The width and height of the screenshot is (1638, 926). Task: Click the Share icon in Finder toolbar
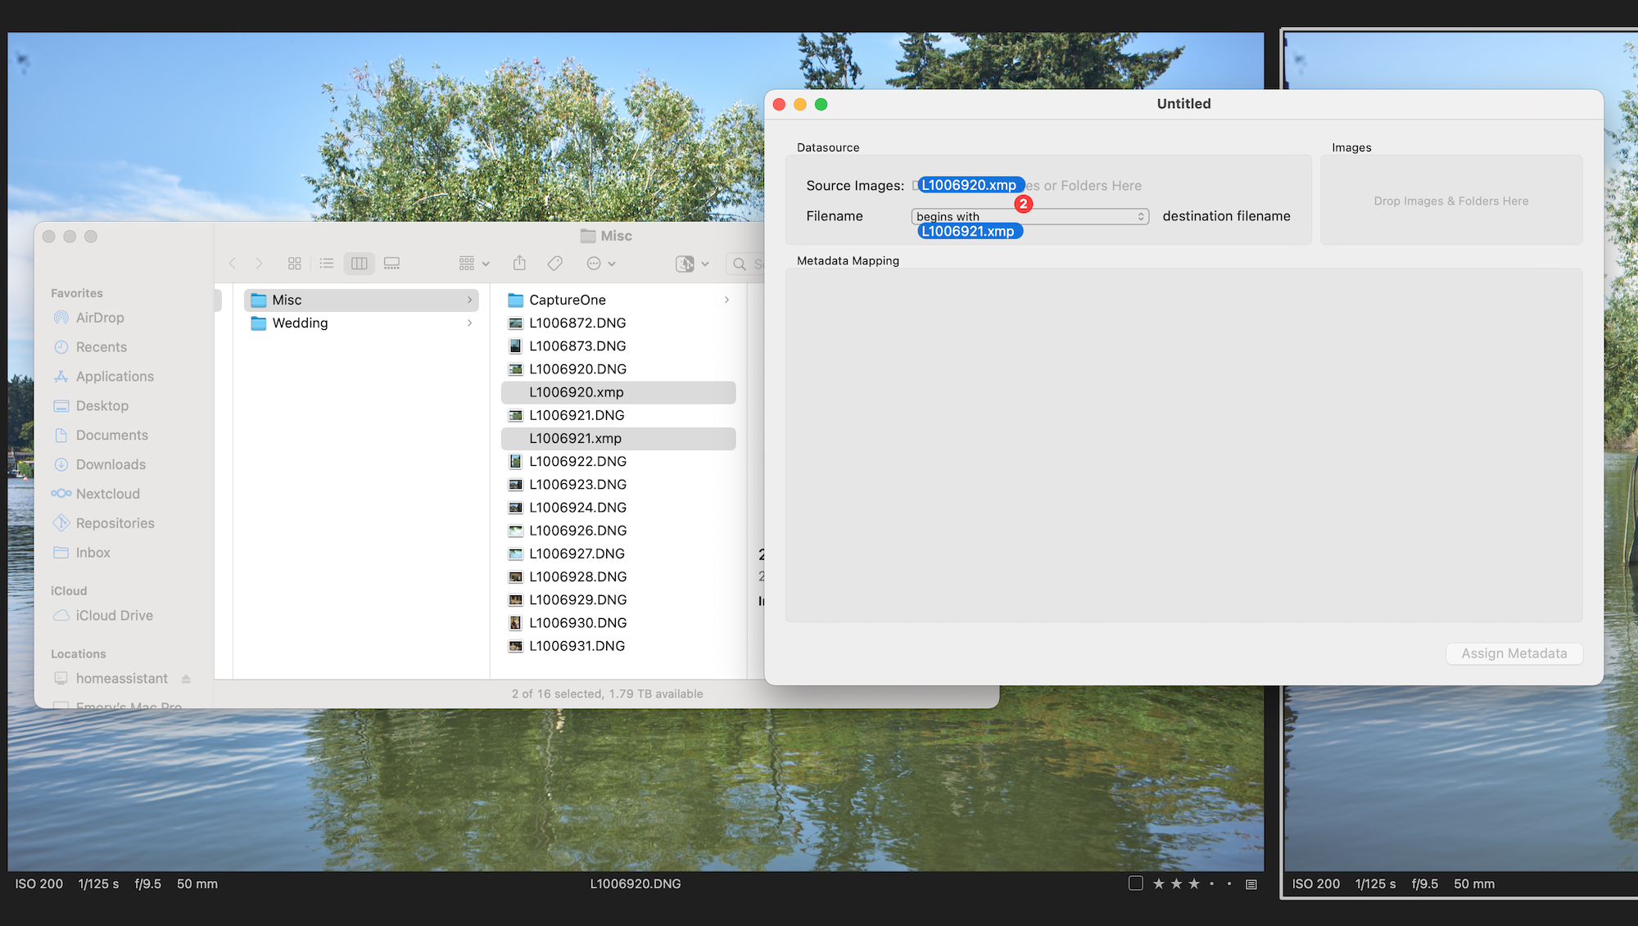coord(519,264)
